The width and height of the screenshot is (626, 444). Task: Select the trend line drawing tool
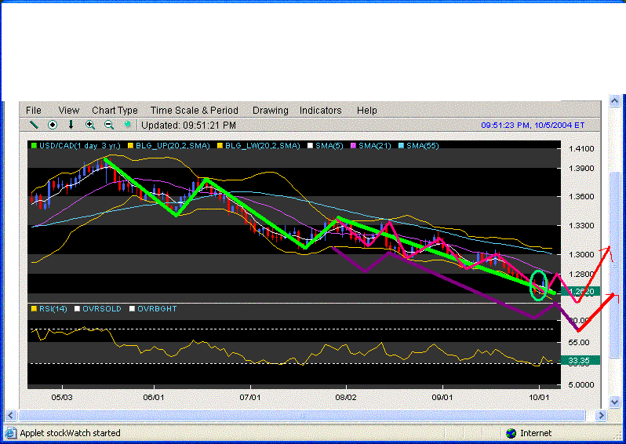point(34,125)
